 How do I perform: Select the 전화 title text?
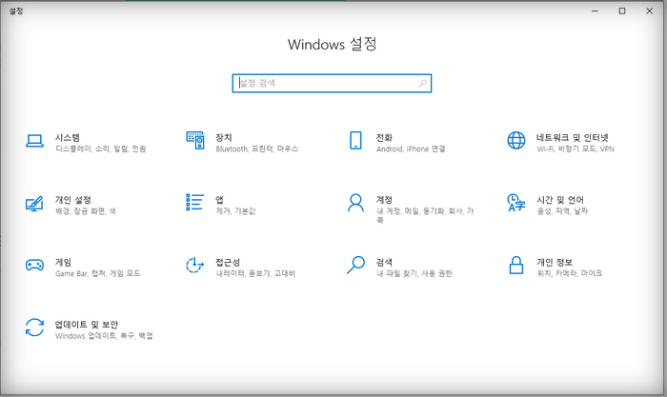(x=384, y=137)
